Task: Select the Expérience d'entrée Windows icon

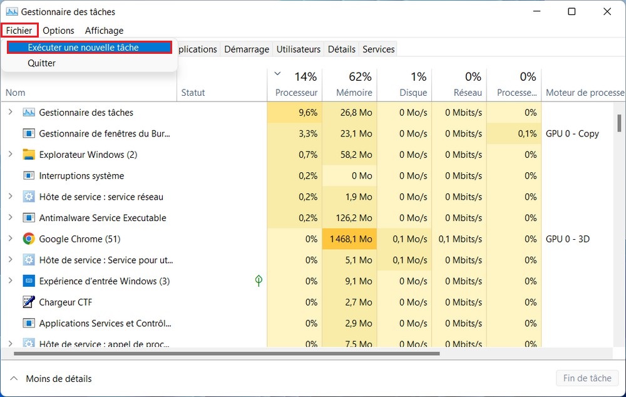Action: click(x=29, y=281)
